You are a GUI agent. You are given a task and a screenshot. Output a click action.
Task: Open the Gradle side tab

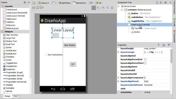(x=174, y=22)
